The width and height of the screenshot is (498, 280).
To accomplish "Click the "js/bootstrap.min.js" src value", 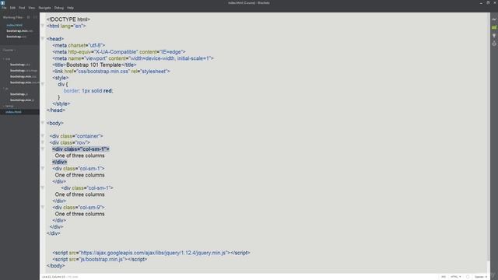I will click(101, 259).
